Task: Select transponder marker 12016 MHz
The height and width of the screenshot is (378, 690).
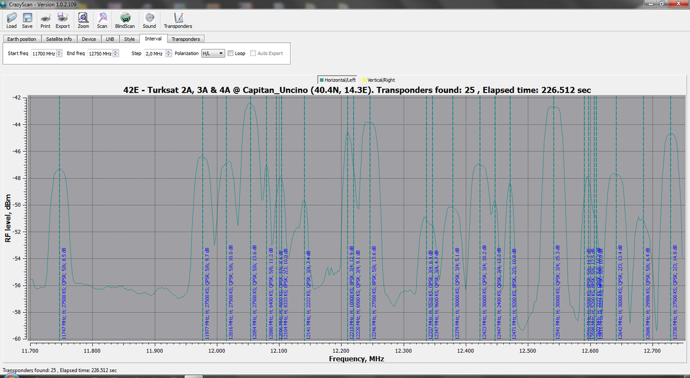Action: pos(231,293)
